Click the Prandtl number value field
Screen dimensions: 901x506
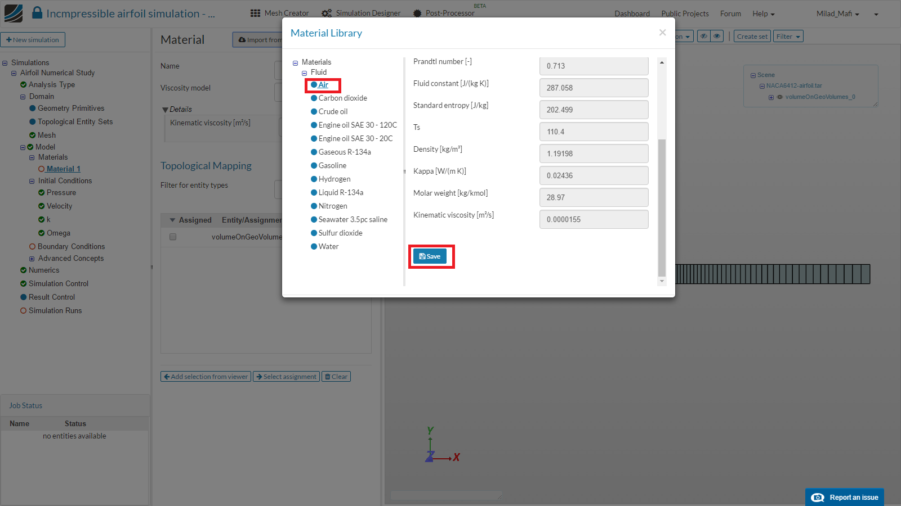tap(594, 66)
